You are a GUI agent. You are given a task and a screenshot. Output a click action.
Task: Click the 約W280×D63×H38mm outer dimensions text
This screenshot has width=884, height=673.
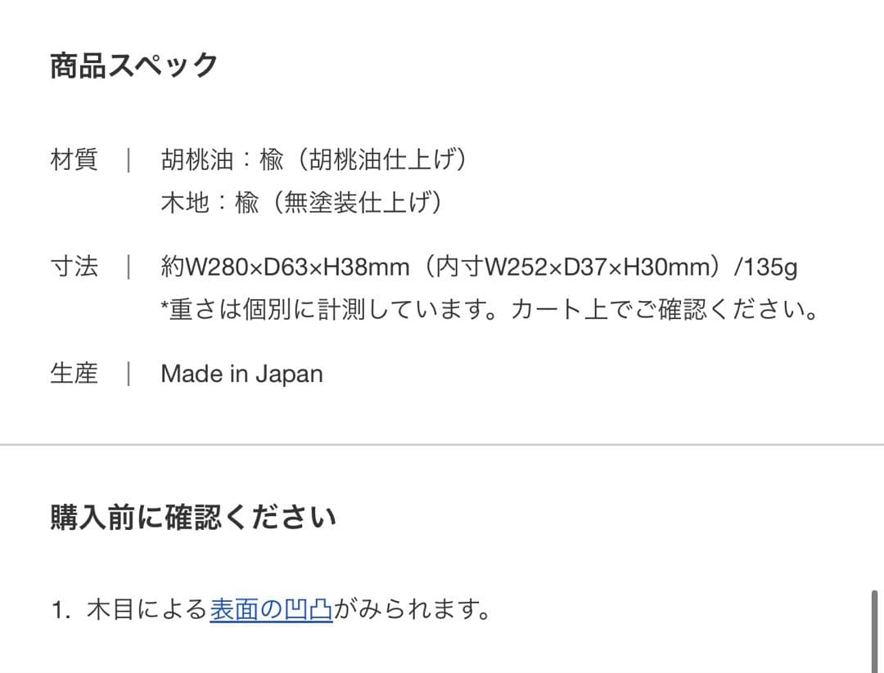point(286,267)
